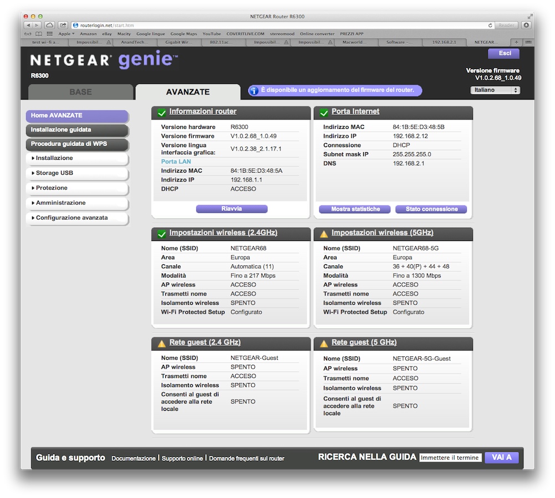Open Procedura guidata di WPS
Image resolution: width=555 pixels, height=498 pixels.
(x=77, y=144)
